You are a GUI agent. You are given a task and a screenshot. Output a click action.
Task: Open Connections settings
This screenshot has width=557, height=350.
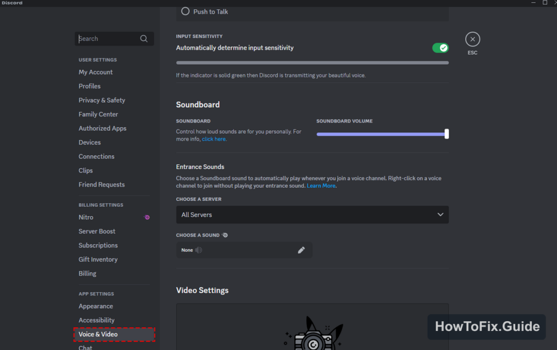97,156
